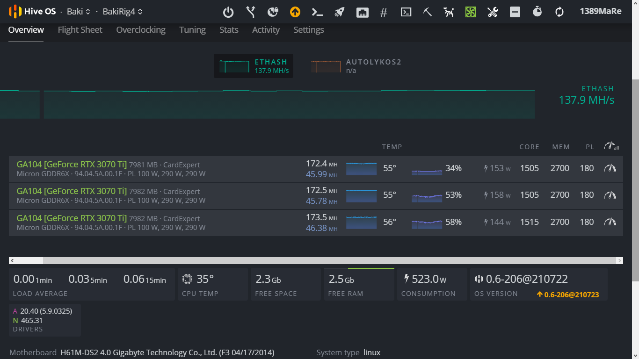
Task: Click the page vertical scrollbar
Action: tap(635, 179)
